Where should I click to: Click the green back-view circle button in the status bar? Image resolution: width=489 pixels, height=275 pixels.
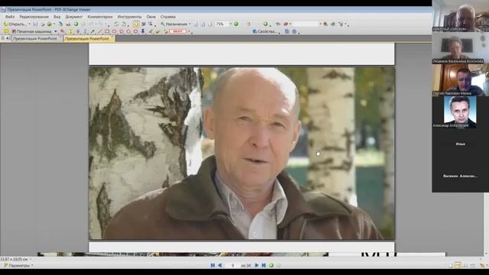point(271,265)
